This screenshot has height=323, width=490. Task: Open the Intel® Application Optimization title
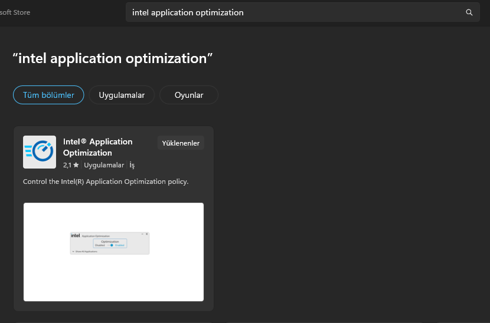point(98,147)
